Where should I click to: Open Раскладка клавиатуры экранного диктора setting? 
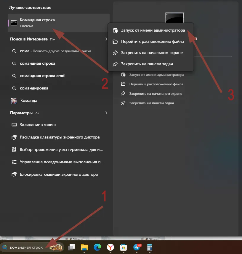tap(59, 137)
